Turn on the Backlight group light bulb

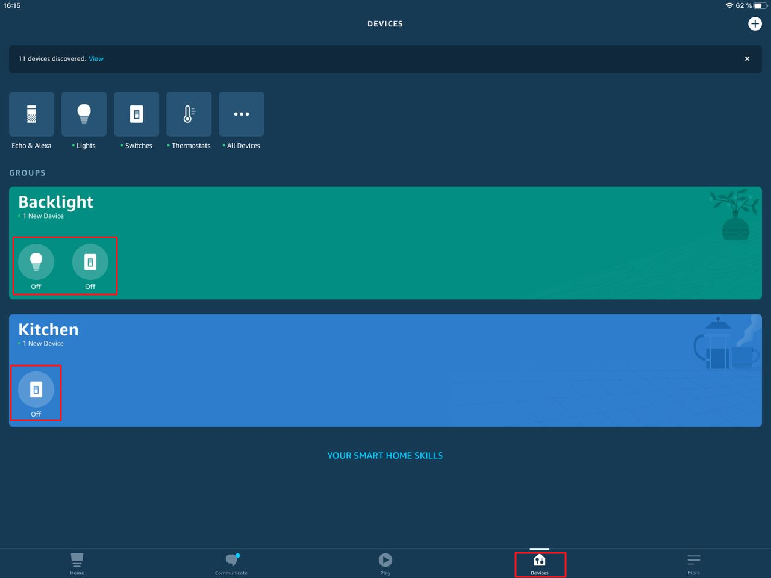(x=36, y=261)
